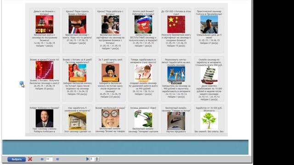Select the face with big round glasses image

point(110,118)
